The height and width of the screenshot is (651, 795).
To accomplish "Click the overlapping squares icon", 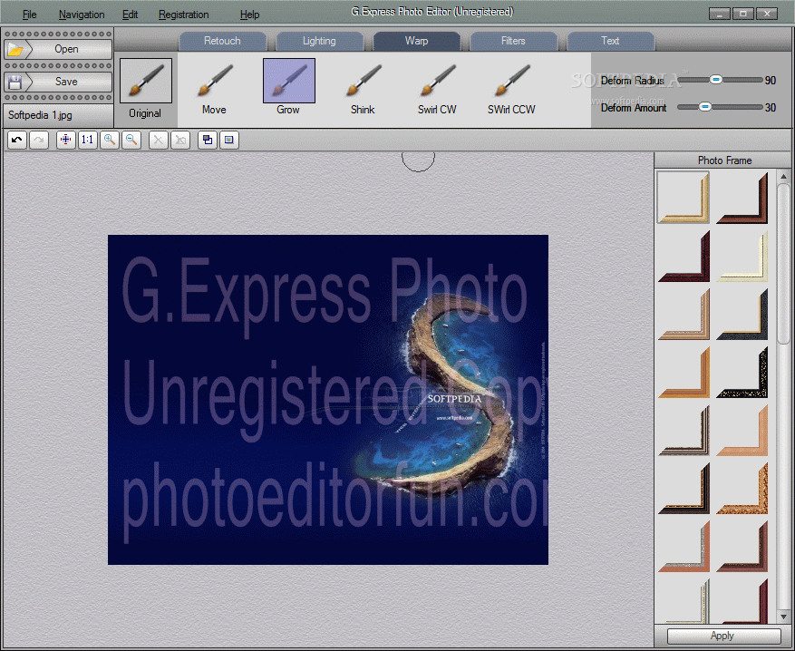I will (x=208, y=140).
